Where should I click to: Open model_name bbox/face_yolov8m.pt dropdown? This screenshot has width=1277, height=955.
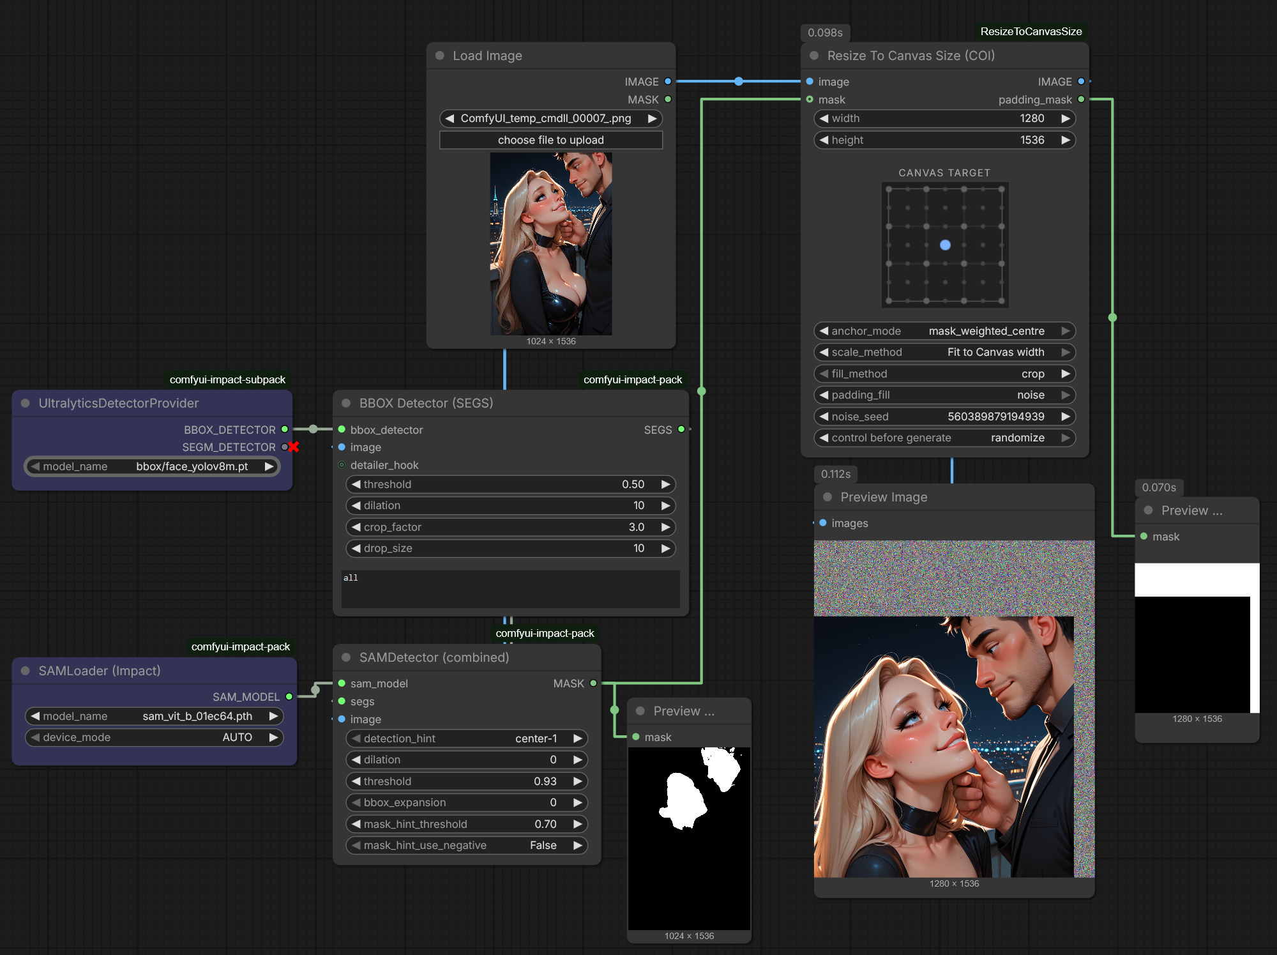[152, 466]
